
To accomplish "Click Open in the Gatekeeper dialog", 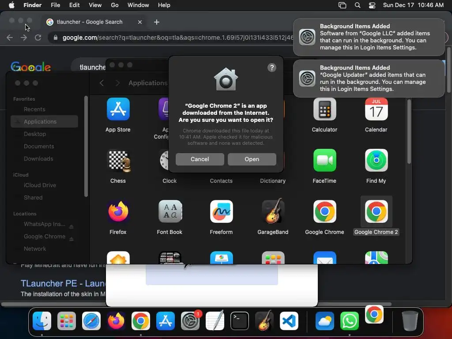I will pos(252,159).
